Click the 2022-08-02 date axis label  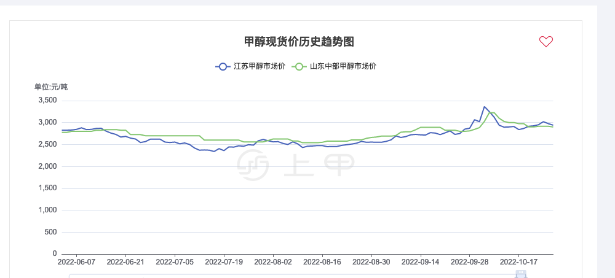pyautogui.click(x=272, y=262)
